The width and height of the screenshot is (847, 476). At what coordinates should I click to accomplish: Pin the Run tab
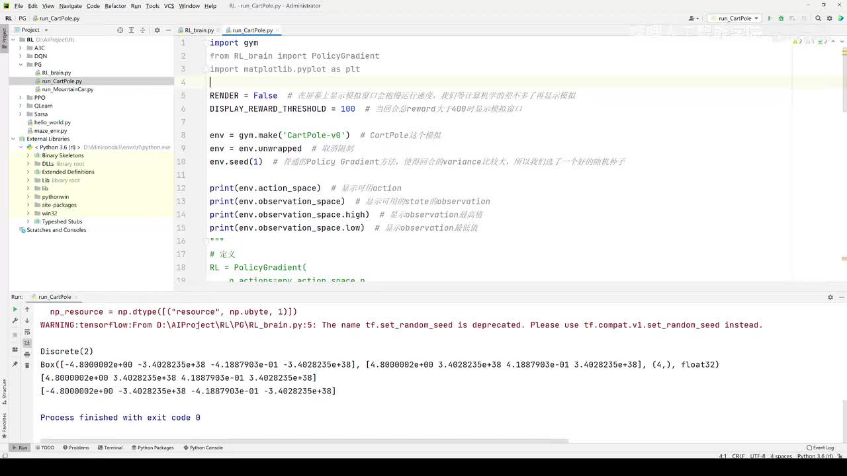pos(15,364)
